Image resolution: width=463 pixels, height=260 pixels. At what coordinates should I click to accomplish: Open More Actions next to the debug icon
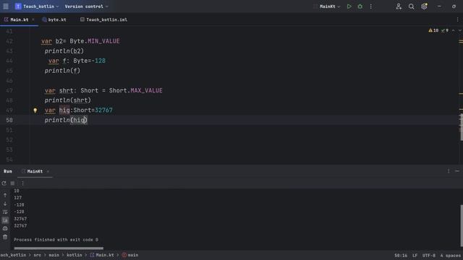371,6
